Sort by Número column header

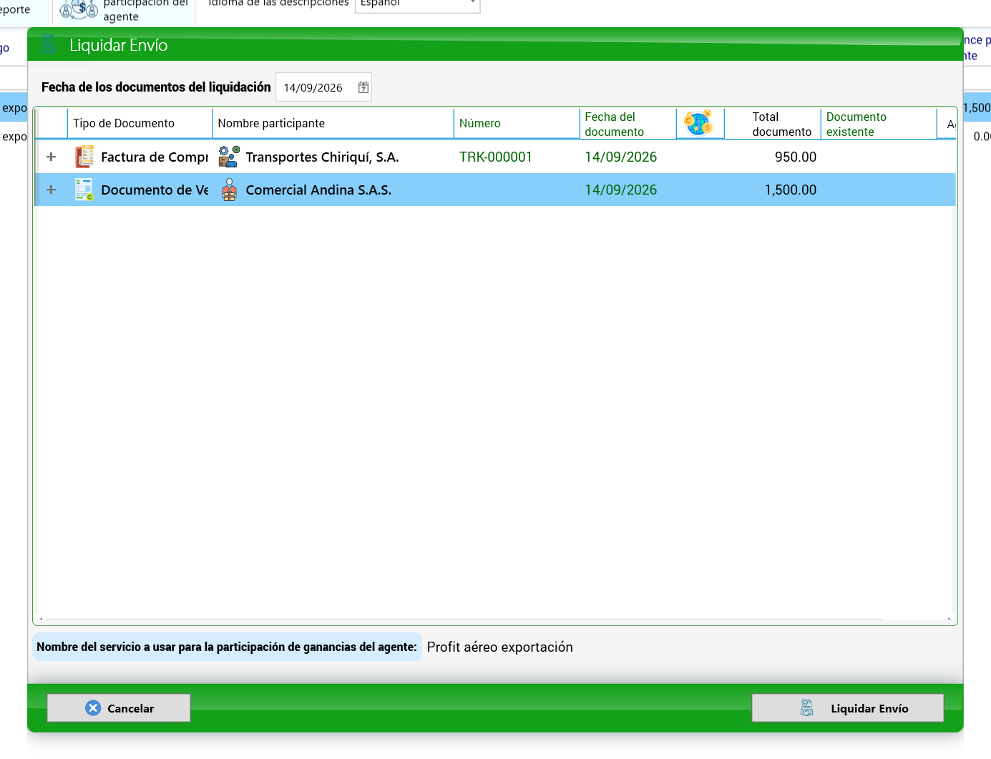point(517,123)
